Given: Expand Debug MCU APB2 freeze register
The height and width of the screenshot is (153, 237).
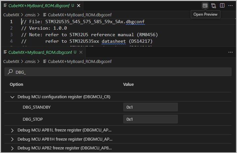Looking at the screenshot, I should click(12, 148).
